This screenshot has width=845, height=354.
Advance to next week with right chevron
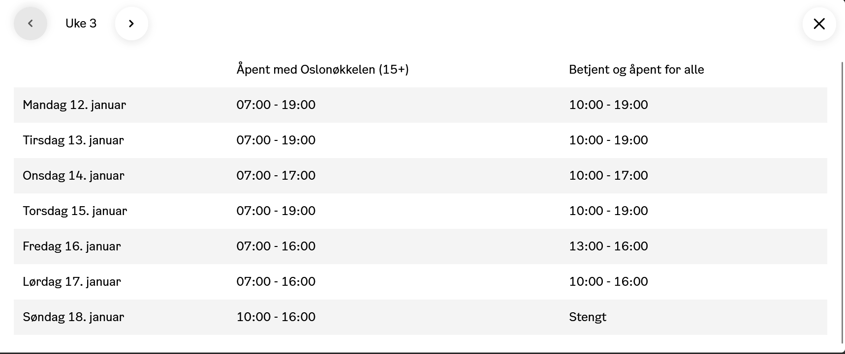[131, 24]
